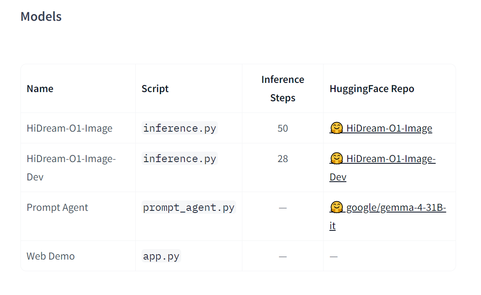Click the dash in Web Demo's HuggingFace Repo cell

point(334,256)
